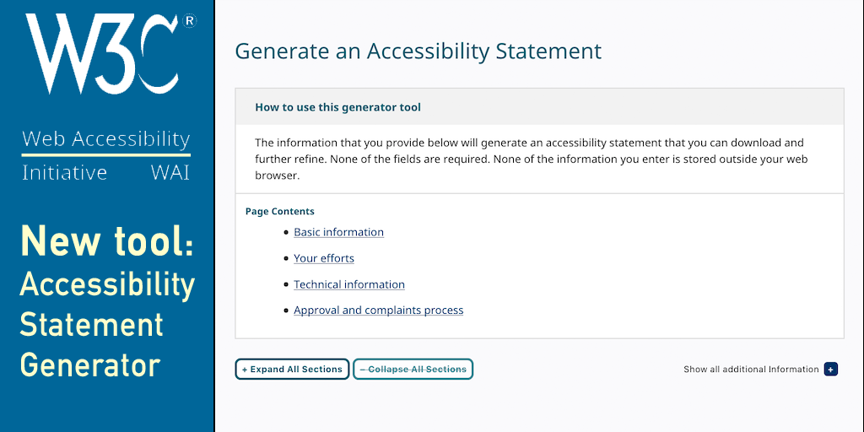This screenshot has height=432, width=864.
Task: Click the W3C logo
Action: tap(101, 55)
